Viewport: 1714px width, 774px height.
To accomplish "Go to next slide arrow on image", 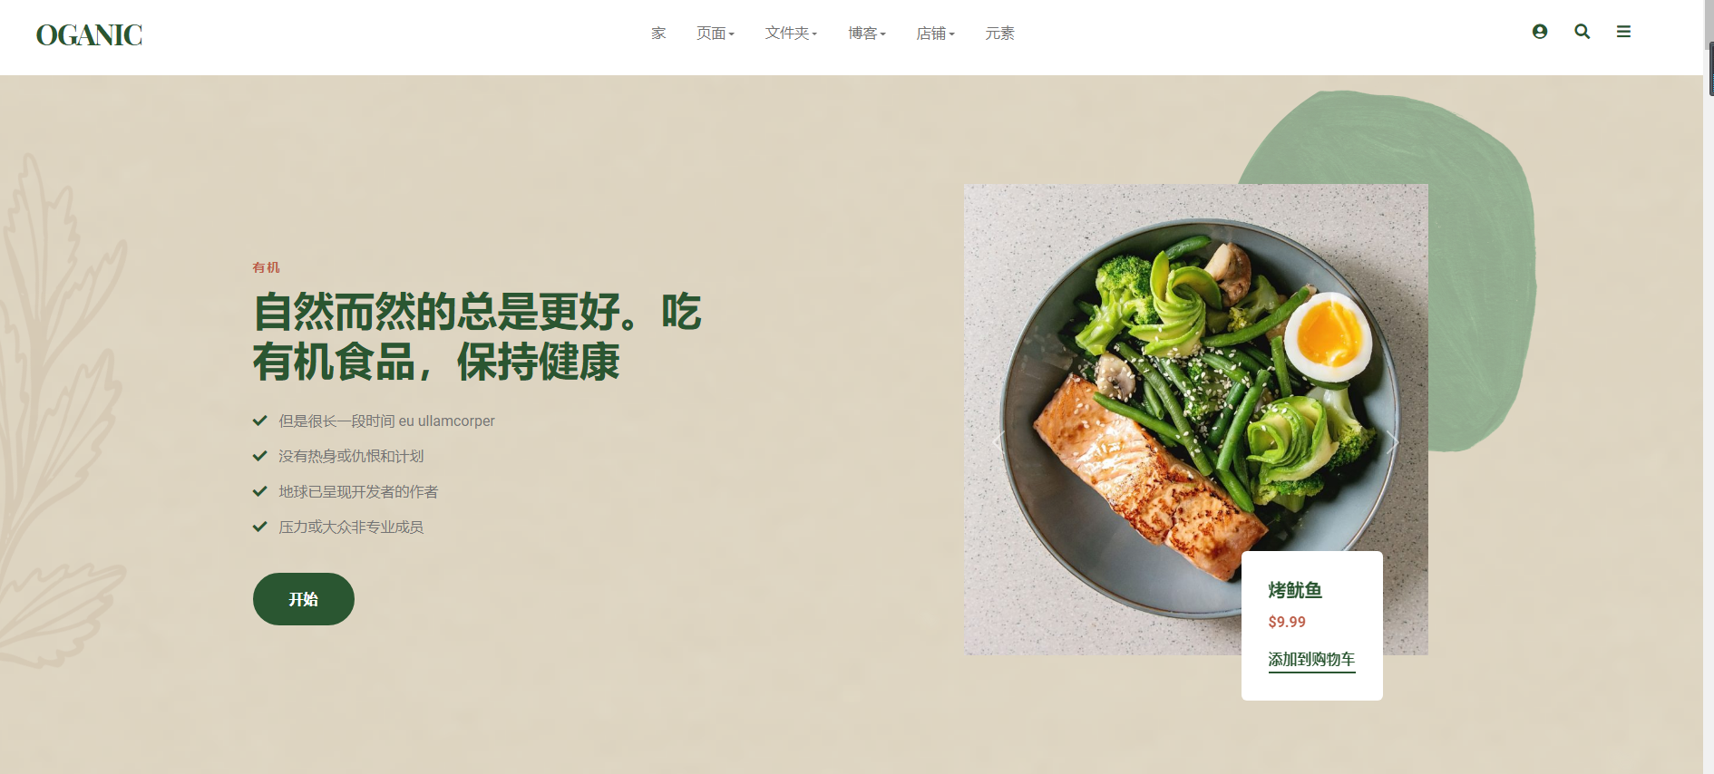I will [x=1393, y=441].
